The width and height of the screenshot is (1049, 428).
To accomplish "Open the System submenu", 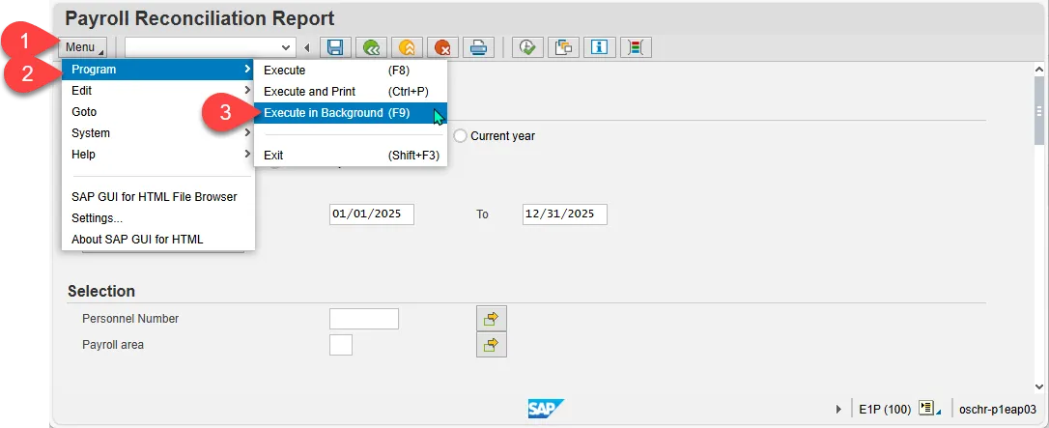I will (x=157, y=133).
